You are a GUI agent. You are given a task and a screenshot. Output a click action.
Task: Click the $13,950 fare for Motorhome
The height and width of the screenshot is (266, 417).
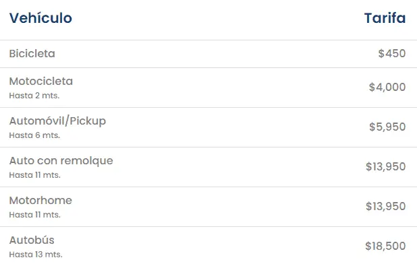pyautogui.click(x=385, y=206)
